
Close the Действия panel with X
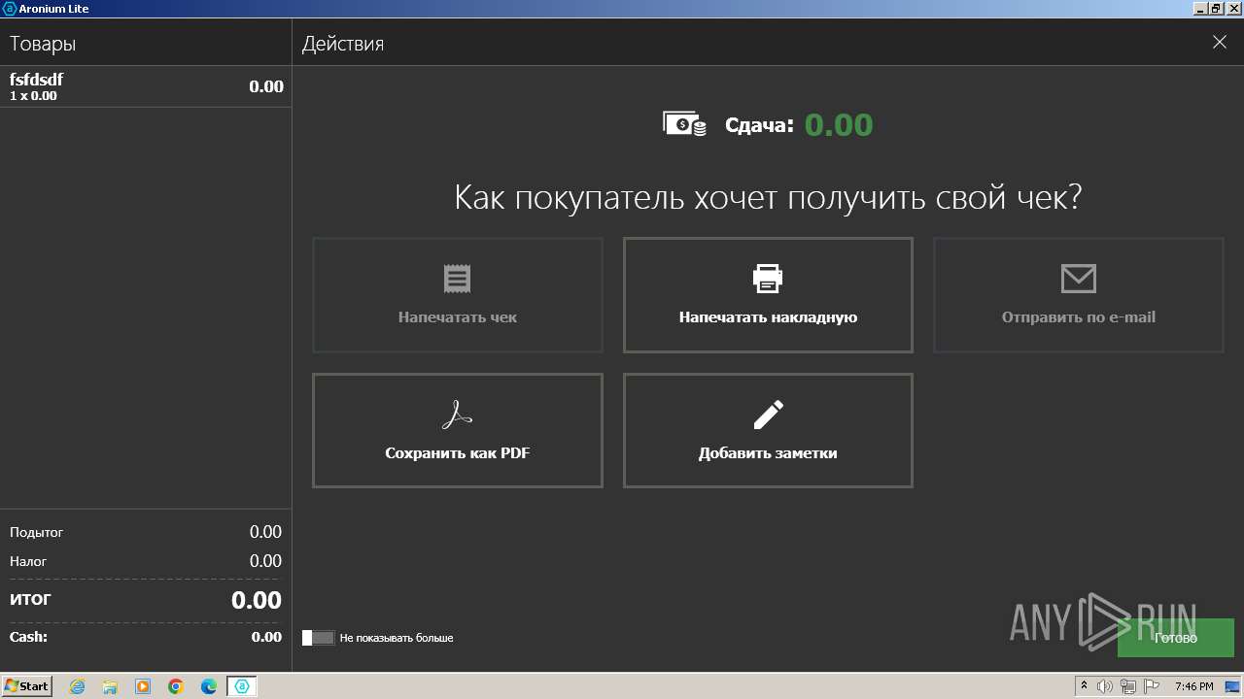point(1220,42)
